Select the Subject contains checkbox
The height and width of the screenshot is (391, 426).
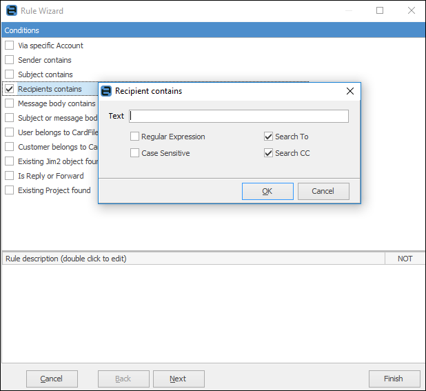(x=10, y=74)
